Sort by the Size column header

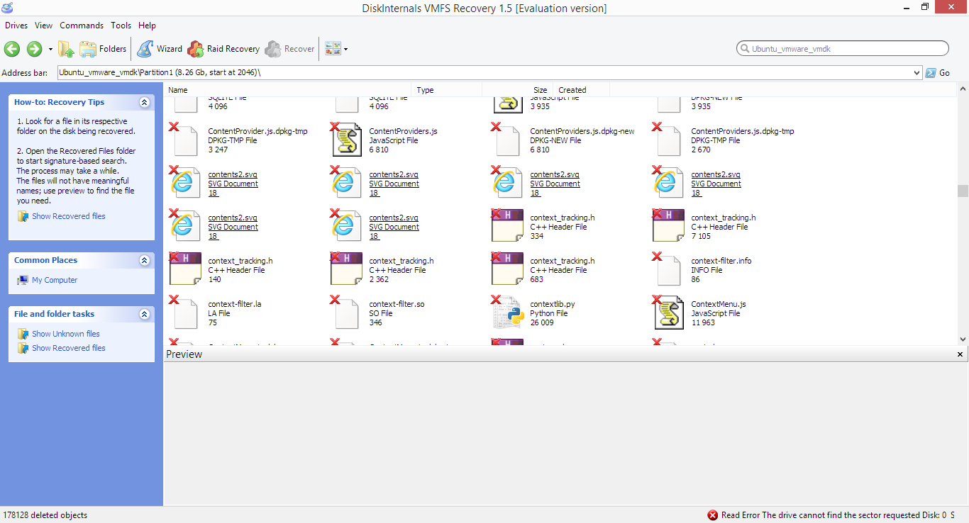[518, 90]
